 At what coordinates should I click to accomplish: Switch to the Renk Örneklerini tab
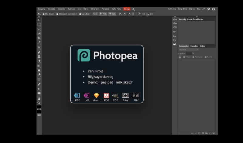(x=195, y=19)
